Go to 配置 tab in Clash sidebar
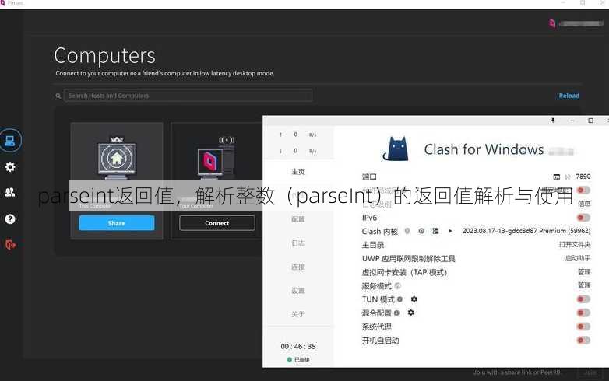This screenshot has height=381, width=609. click(x=298, y=219)
